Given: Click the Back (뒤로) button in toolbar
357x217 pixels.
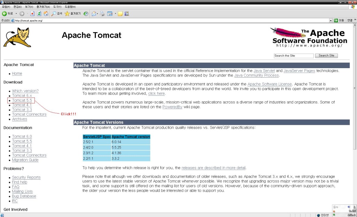Looking at the screenshot, I should [8, 14].
